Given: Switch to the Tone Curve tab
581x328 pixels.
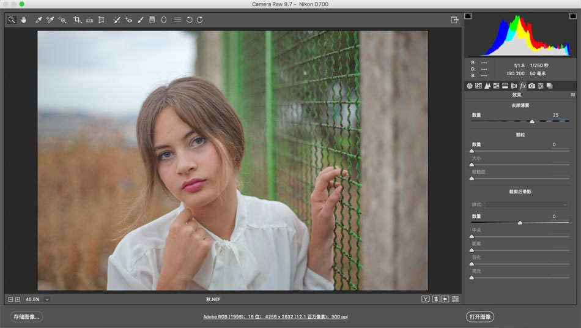Looking at the screenshot, I should click(x=478, y=86).
